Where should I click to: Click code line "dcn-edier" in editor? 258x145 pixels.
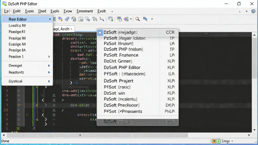pos(80,105)
